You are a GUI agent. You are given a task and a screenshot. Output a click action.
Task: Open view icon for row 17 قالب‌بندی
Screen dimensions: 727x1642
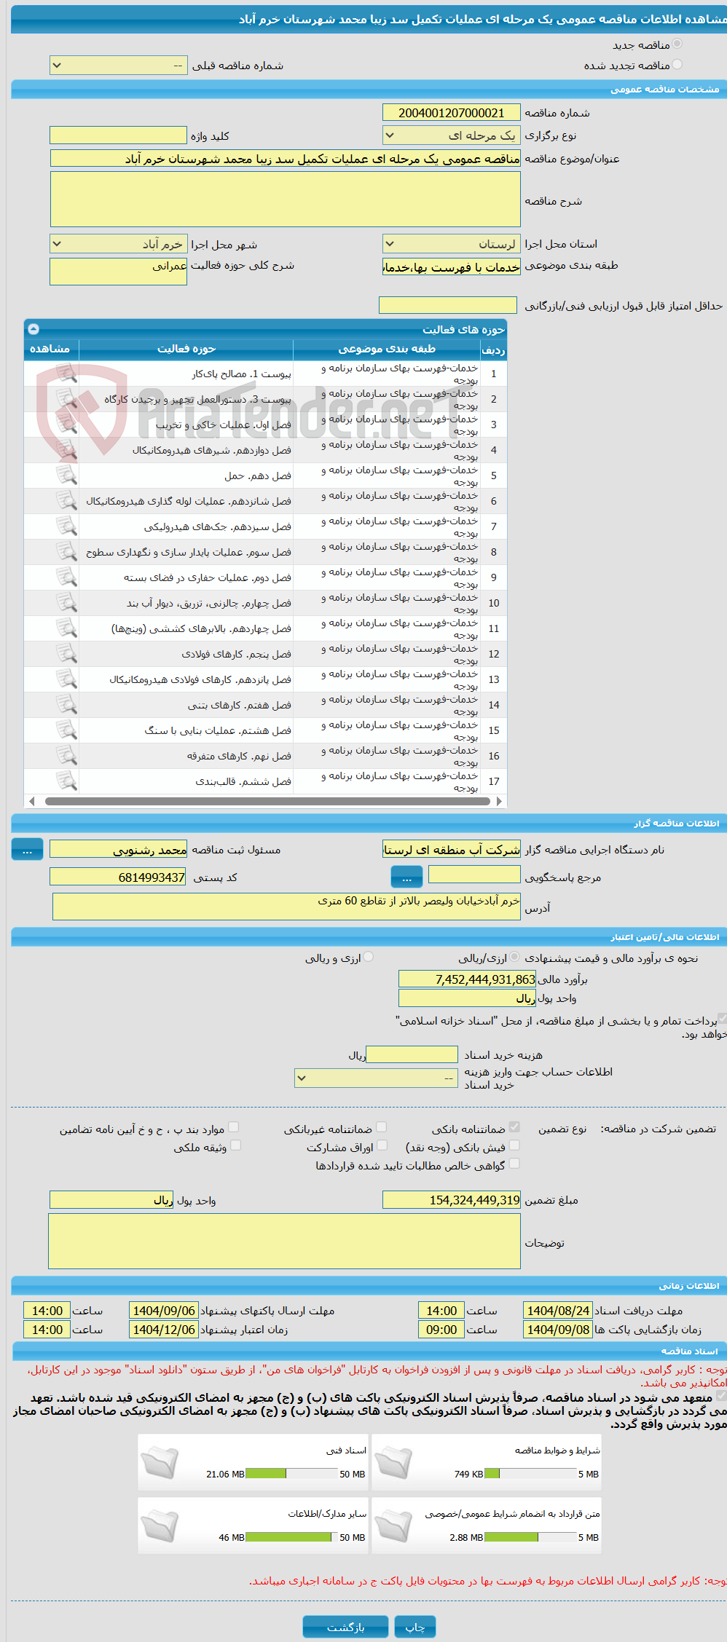[x=66, y=781]
